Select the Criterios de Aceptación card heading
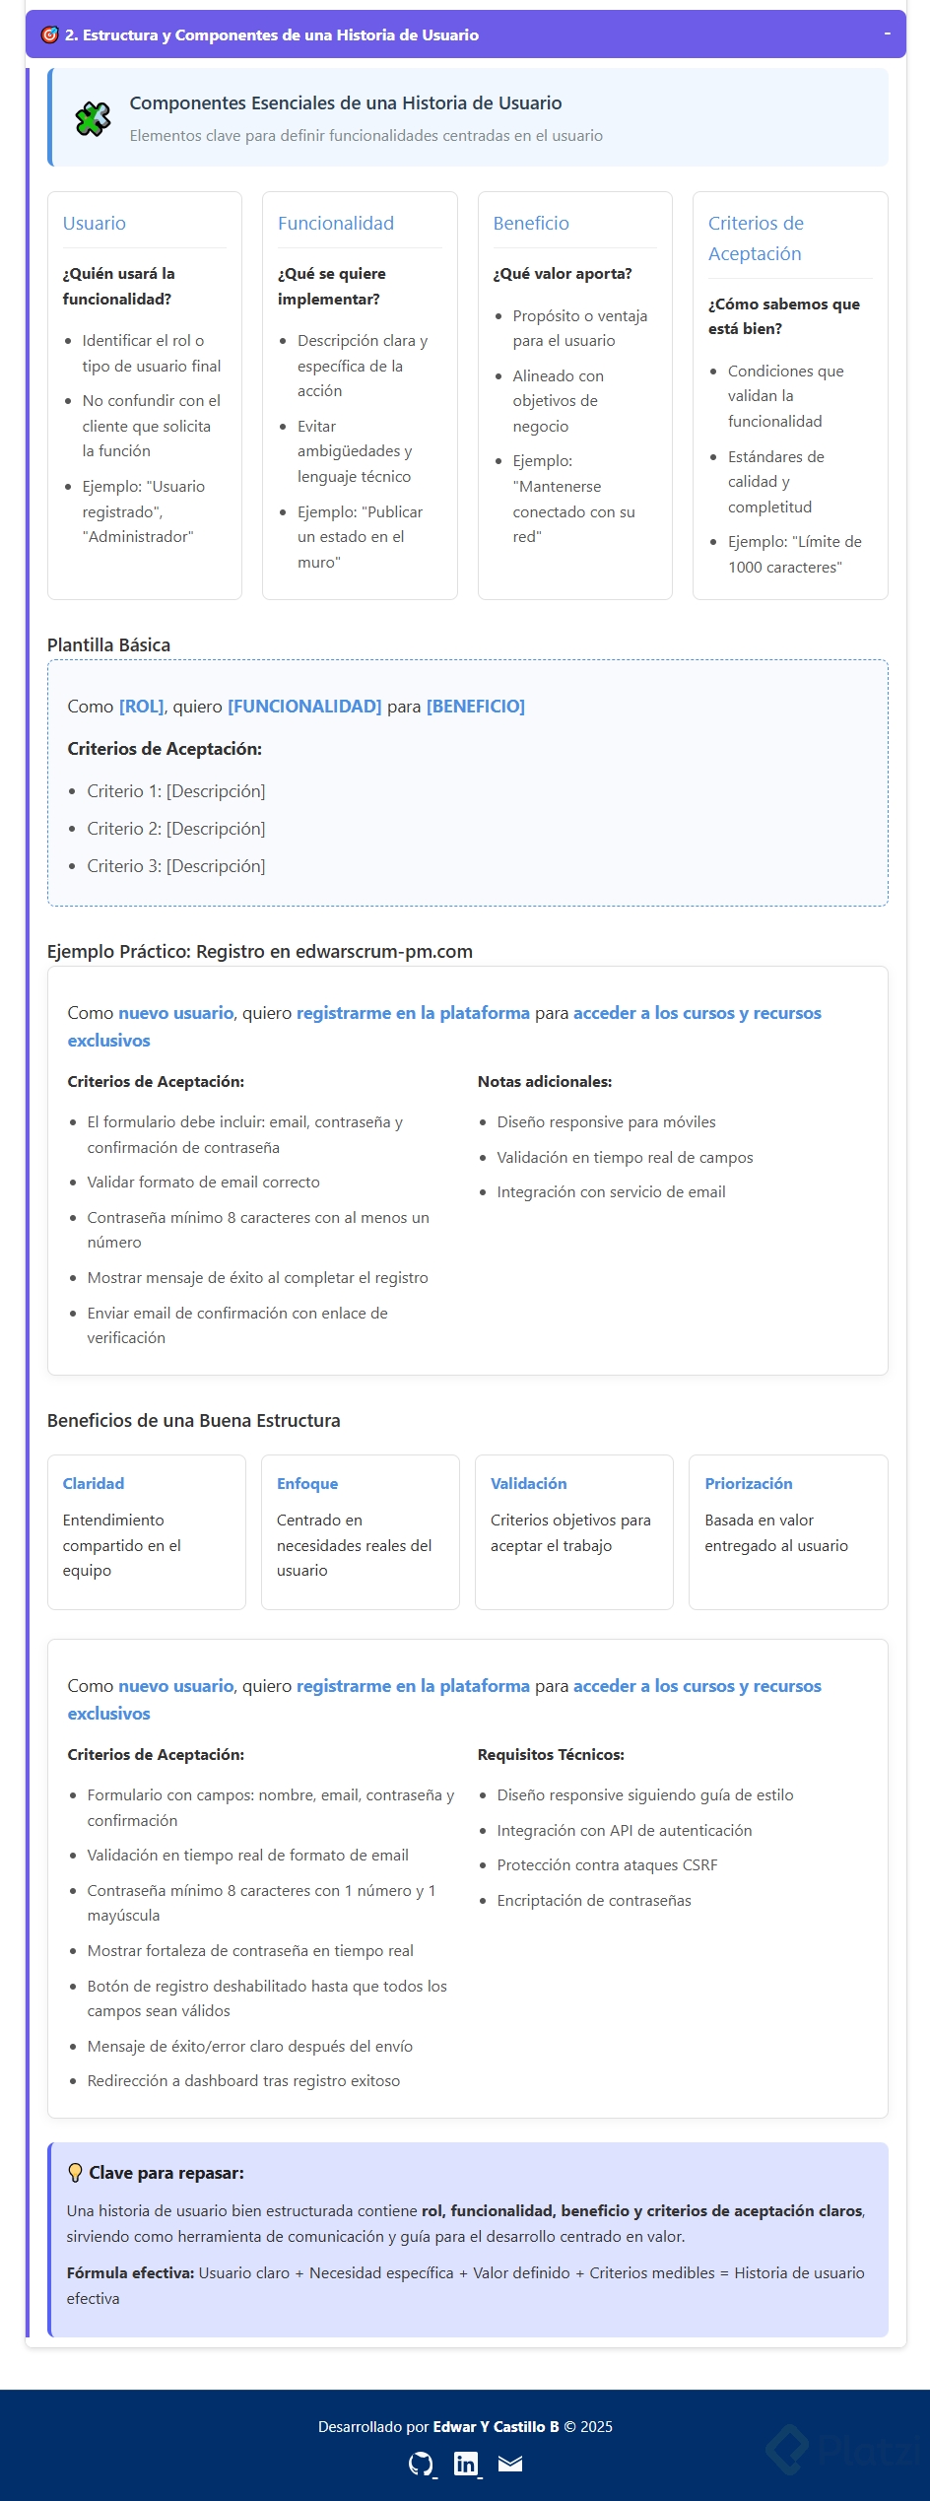The height and width of the screenshot is (2501, 930). tap(756, 238)
